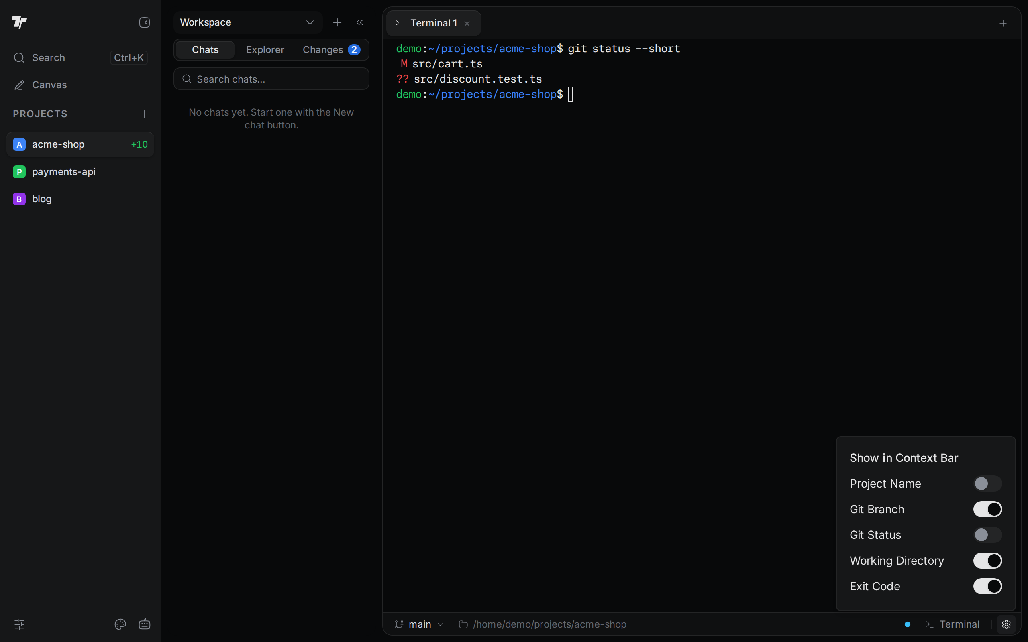Switch to the Chats tab
1028x642 pixels.
point(205,50)
